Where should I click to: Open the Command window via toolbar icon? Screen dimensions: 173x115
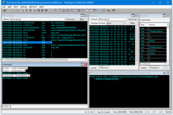pyautogui.click(x=60, y=11)
